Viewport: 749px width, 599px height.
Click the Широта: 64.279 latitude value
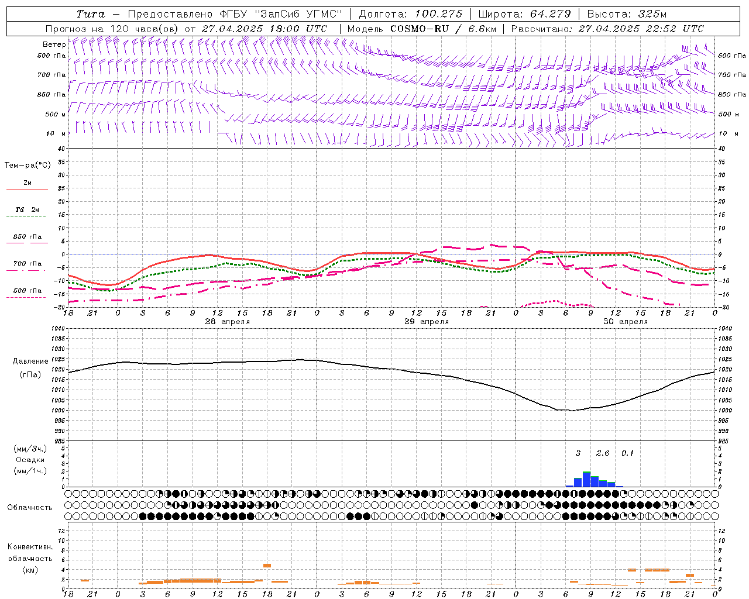(524, 14)
